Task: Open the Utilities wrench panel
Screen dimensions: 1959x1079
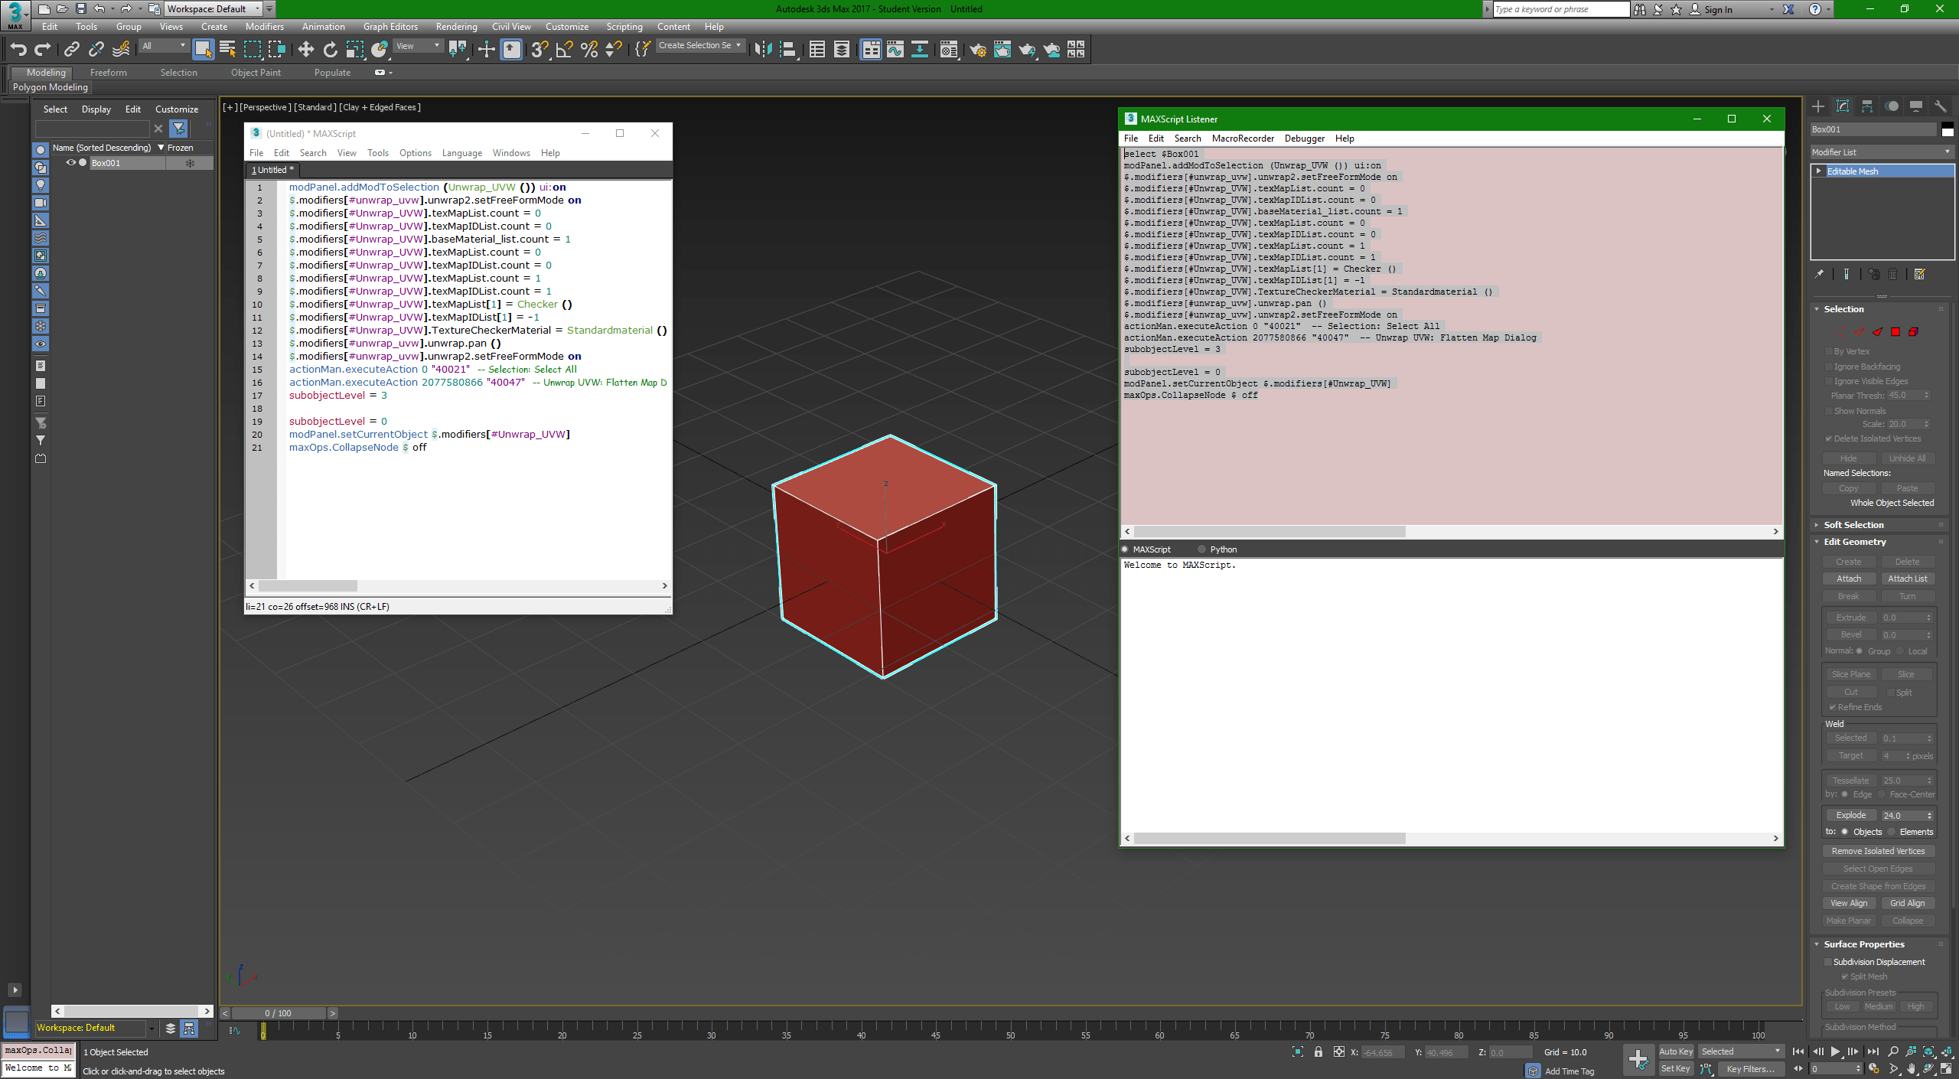Action: 1940,106
